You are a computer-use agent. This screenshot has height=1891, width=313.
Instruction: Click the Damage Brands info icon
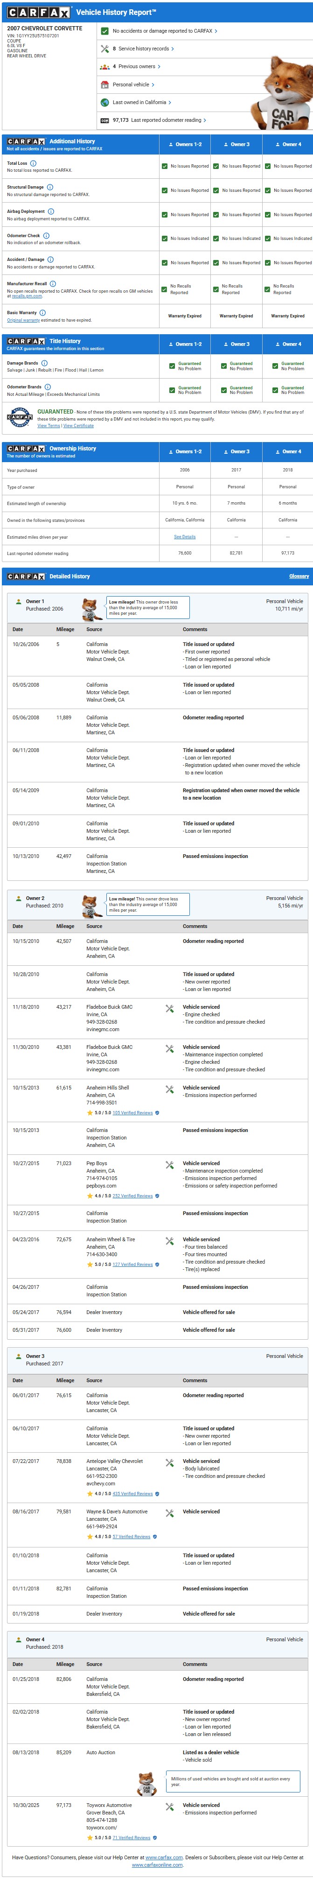pyautogui.click(x=44, y=363)
